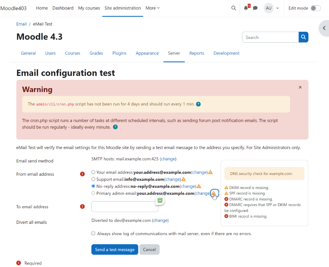This screenshot has height=267, width=329.
Task: Click the warning triangle beside Support email
Action: point(183,179)
